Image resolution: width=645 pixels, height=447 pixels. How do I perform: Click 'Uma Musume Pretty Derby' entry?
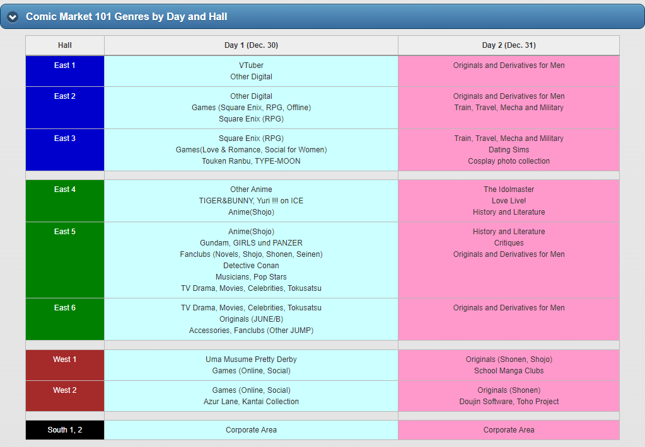pos(251,359)
